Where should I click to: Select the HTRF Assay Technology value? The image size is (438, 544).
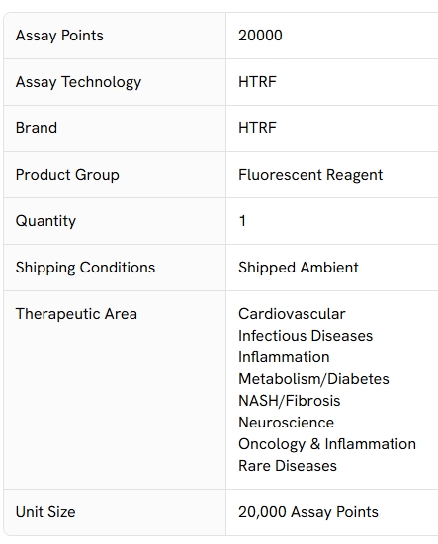pyautogui.click(x=257, y=82)
